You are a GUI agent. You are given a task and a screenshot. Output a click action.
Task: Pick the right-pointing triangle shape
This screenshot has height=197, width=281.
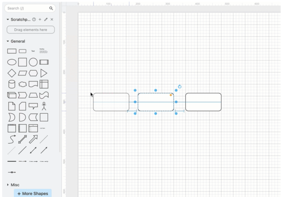(x=44, y=73)
